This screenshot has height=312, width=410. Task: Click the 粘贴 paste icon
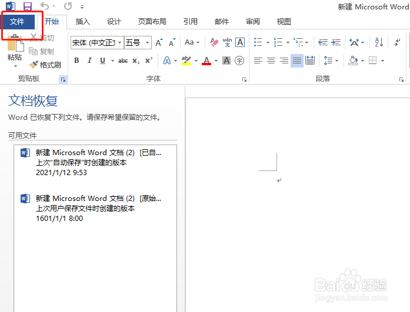pos(15,43)
